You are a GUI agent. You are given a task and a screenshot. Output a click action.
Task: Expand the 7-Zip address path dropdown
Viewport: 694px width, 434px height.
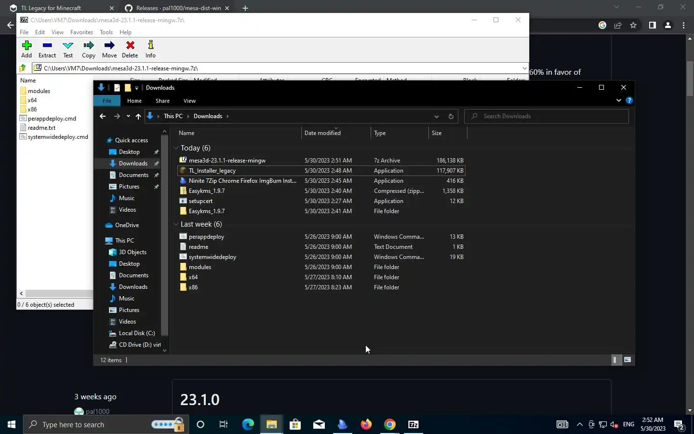coord(524,68)
